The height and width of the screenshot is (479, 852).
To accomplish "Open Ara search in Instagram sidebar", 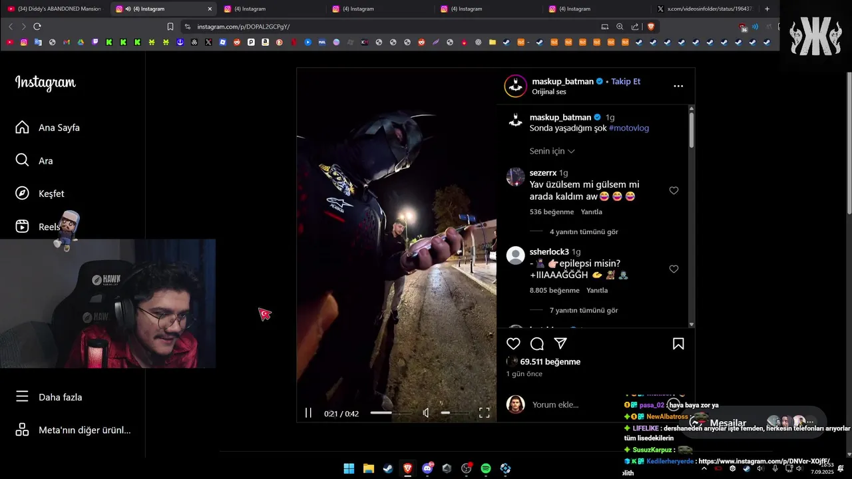I will pos(35,160).
